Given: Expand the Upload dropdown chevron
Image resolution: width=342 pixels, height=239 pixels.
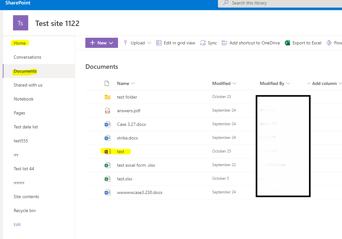Looking at the screenshot, I should click(149, 43).
